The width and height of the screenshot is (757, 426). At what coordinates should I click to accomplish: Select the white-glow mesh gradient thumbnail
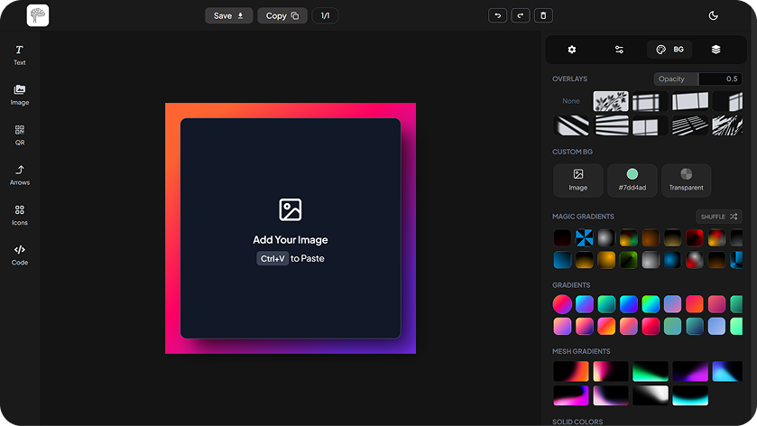pyautogui.click(x=651, y=395)
